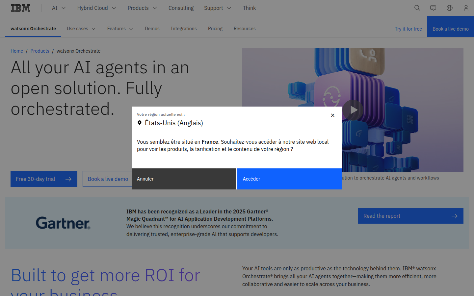Expand the Features submenu
Image resolution: width=474 pixels, height=296 pixels.
pyautogui.click(x=120, y=29)
